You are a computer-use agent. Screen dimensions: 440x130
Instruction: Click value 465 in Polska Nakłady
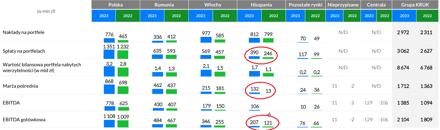click(x=123, y=37)
